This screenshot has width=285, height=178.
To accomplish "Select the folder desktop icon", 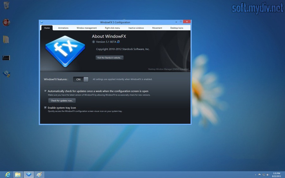I will (6, 40).
